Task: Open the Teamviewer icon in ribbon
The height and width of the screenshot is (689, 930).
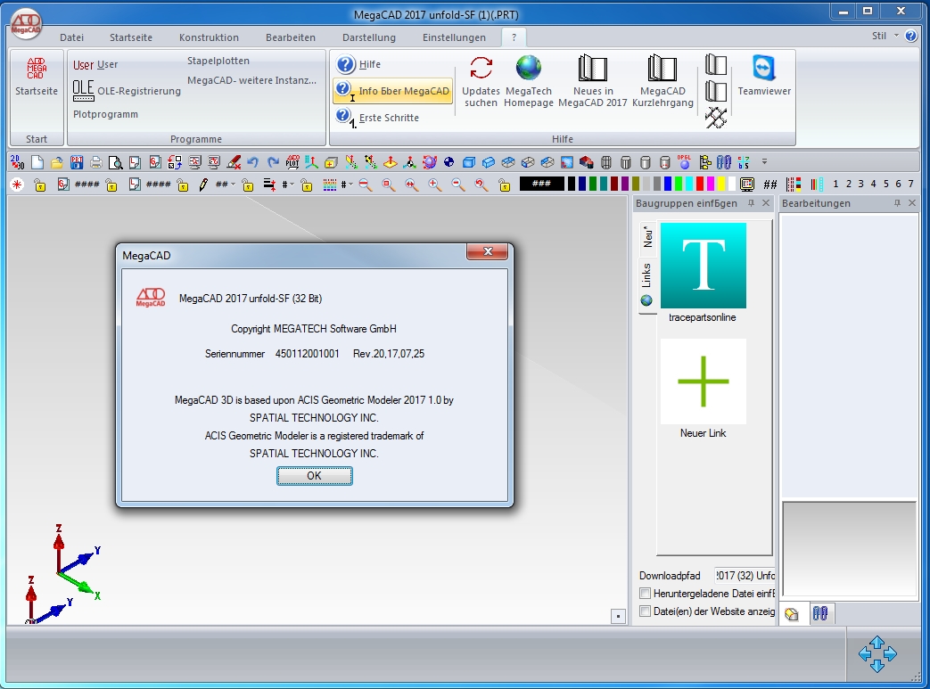Action: [x=764, y=75]
